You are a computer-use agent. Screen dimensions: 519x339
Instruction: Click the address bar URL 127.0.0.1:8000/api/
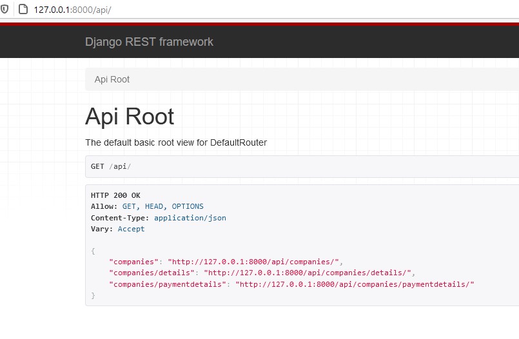(72, 10)
